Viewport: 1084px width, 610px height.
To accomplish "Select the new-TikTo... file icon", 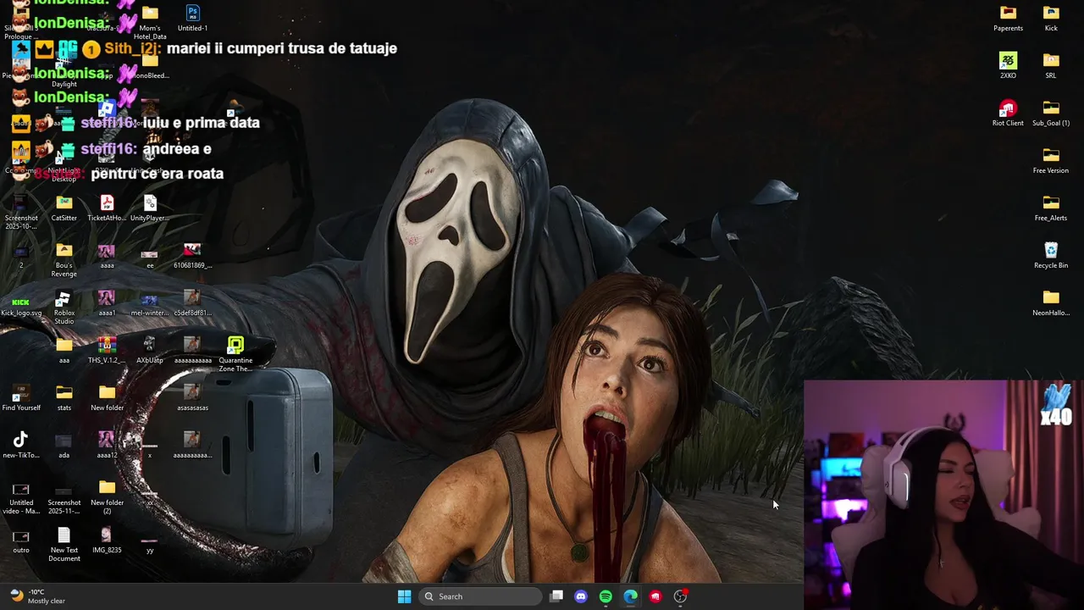I will click(x=21, y=440).
